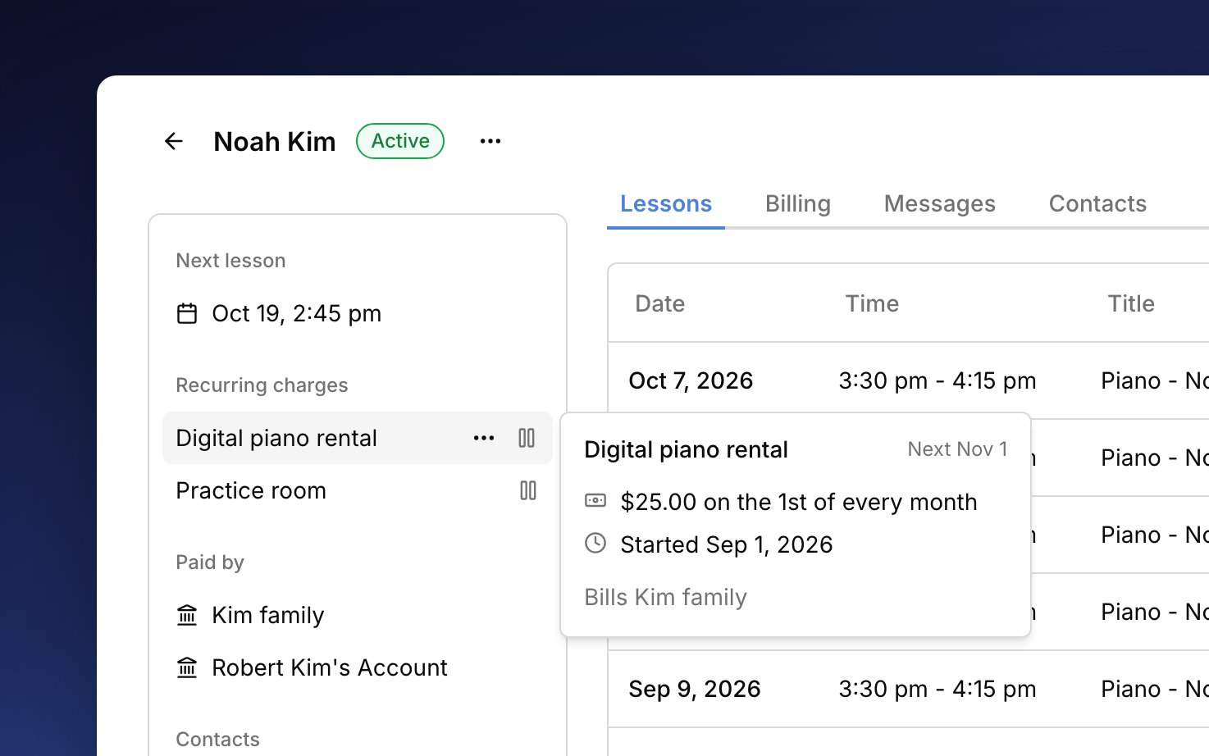Click the Date column header
The width and height of the screenshot is (1209, 756).
tap(660, 303)
